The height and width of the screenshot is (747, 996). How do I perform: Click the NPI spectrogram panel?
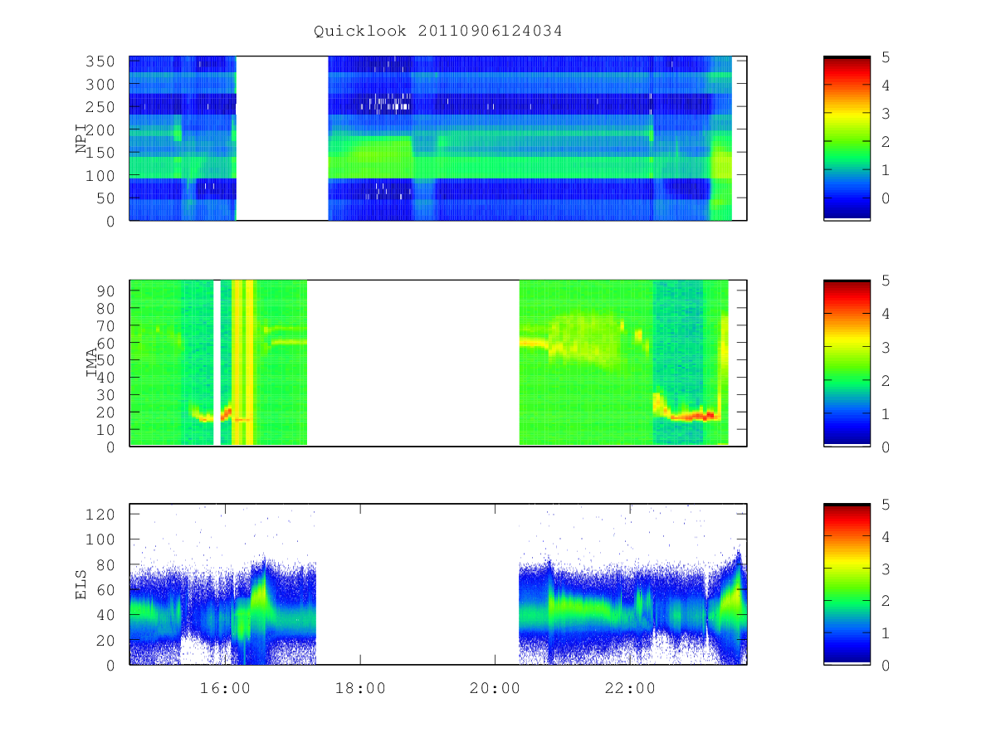(438, 139)
